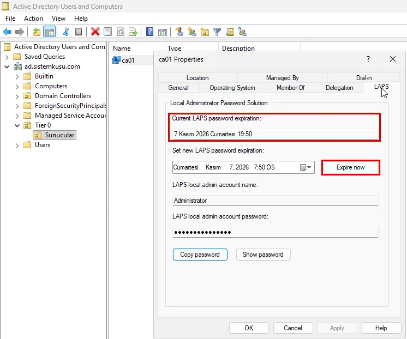Toggle Show/Hide Action Pane icon
This screenshot has width=407, height=339.
tap(163, 32)
